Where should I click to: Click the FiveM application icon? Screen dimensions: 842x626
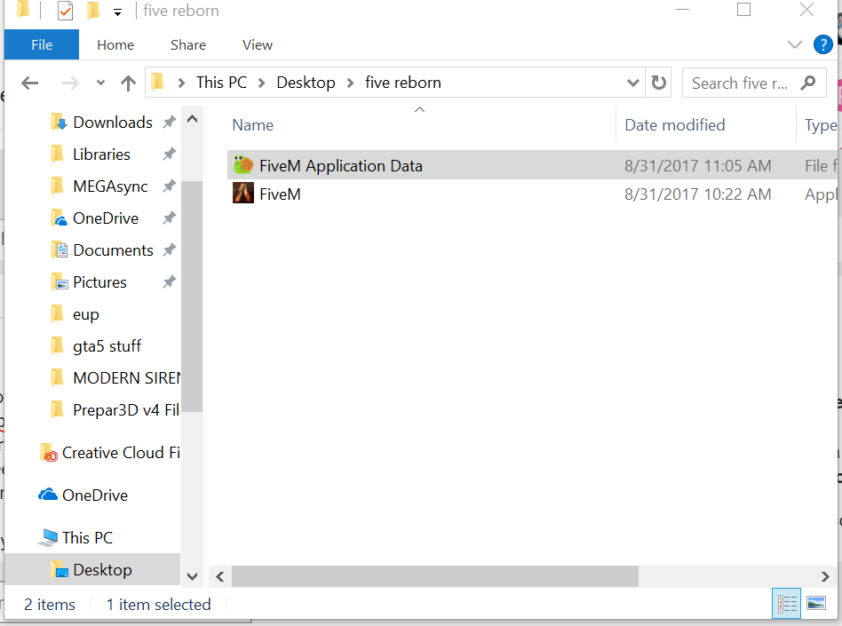[243, 194]
